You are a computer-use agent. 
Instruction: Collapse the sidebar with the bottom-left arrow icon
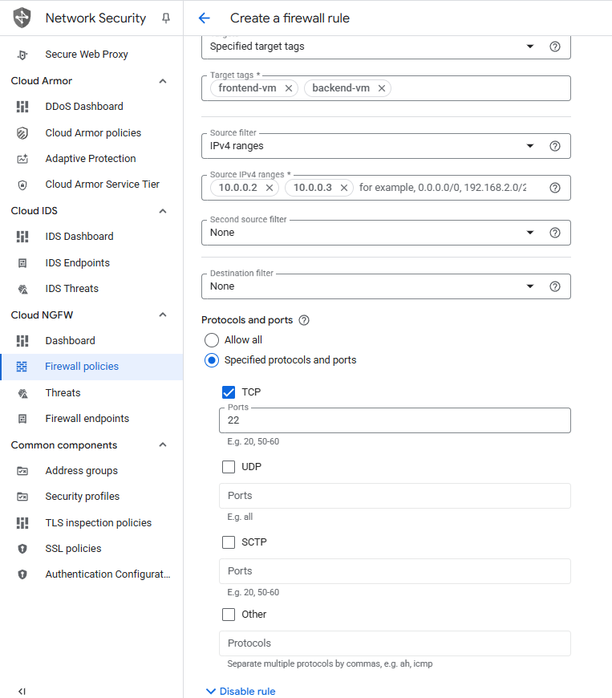pos(22,691)
